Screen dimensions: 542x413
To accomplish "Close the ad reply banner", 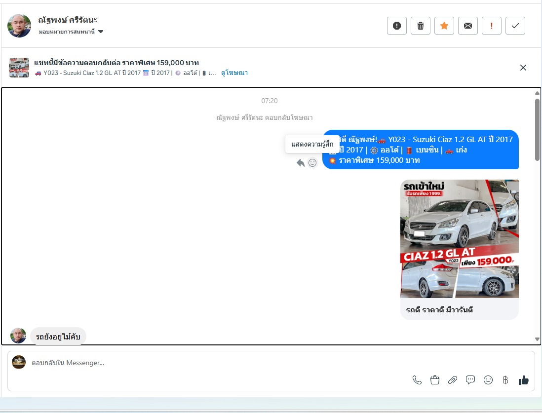I will pyautogui.click(x=523, y=68).
